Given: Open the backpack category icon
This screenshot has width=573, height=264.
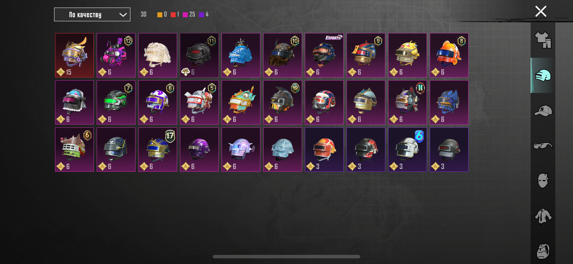Looking at the screenshot, I should pos(543,251).
